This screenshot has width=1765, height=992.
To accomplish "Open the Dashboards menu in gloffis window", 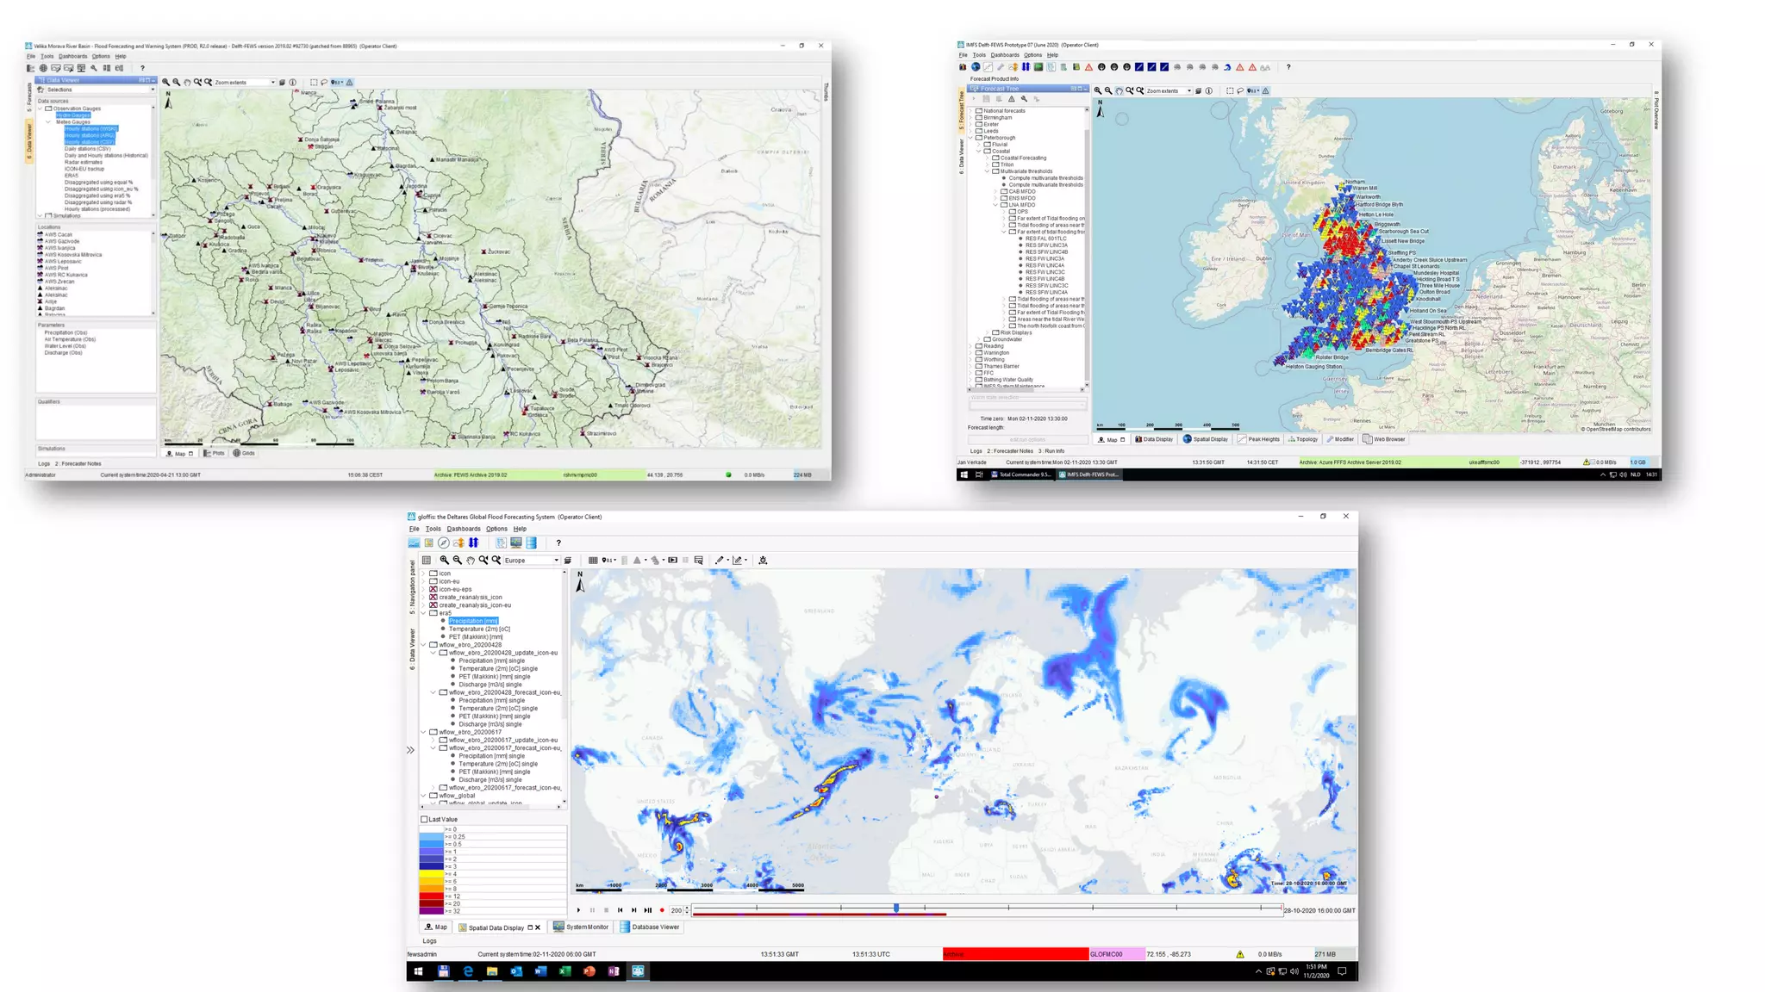I will [463, 529].
